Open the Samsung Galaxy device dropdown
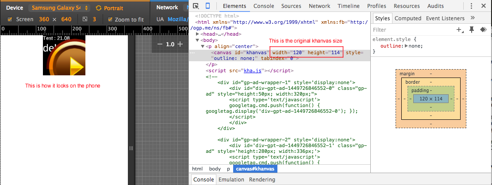This screenshot has height=185, width=492. [x=59, y=8]
